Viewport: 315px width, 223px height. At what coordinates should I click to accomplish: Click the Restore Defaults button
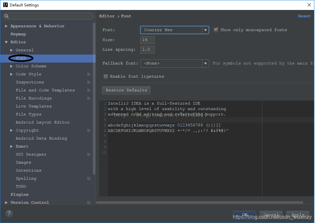tap(127, 90)
